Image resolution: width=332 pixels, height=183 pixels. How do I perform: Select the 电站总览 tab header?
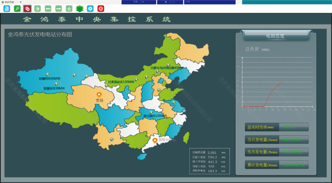click(x=275, y=36)
